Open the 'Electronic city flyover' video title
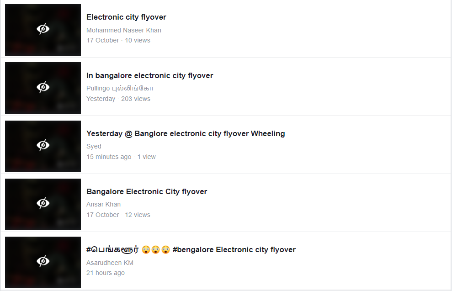 coord(126,17)
